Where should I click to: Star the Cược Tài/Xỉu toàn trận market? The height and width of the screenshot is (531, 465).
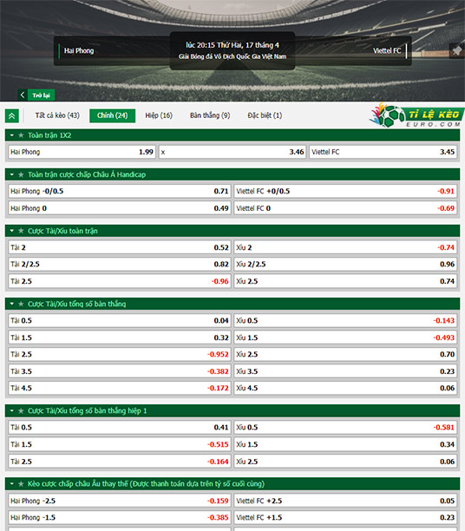pos(21,231)
